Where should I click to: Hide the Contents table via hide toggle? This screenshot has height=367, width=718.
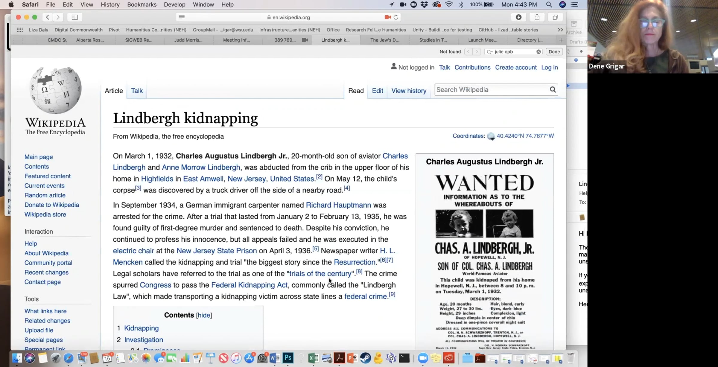coord(204,315)
